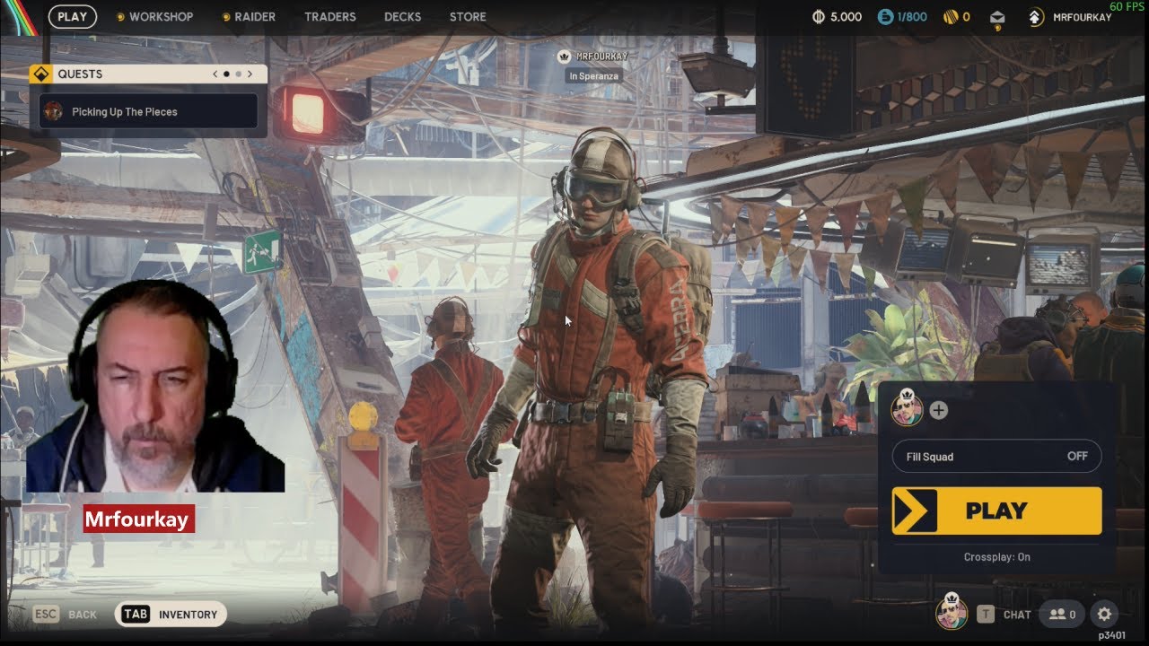This screenshot has height=646, width=1149.
Task: Open the friends list icon showing 0
Action: pyautogui.click(x=1062, y=615)
